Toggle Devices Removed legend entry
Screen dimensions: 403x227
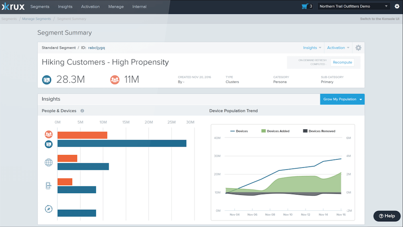tap(319, 131)
